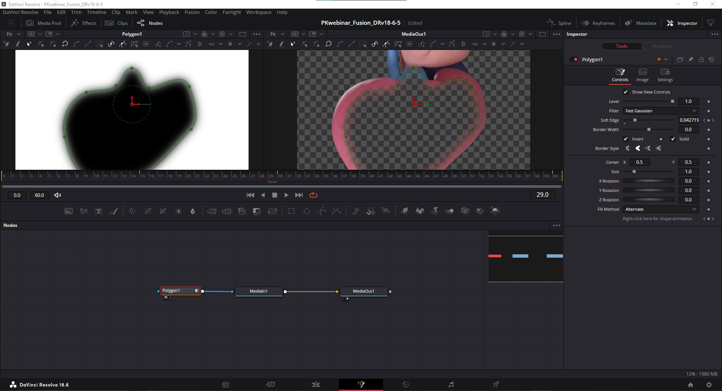
Task: Add an Ellipse mask tool from the toolbar
Action: (306, 211)
